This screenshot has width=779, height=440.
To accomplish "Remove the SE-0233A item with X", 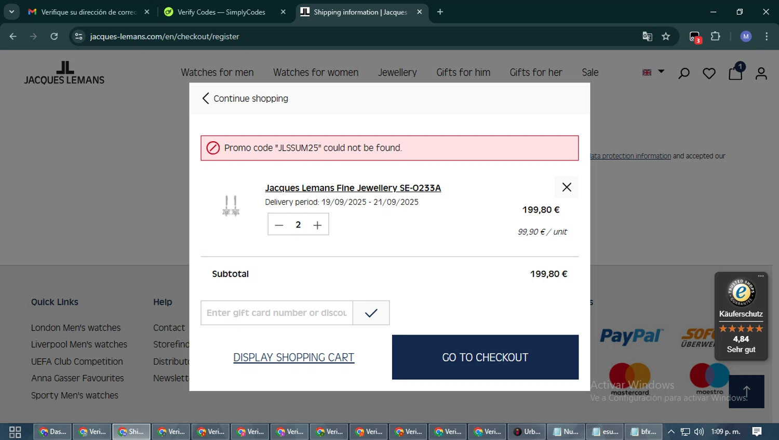I will [x=567, y=187].
